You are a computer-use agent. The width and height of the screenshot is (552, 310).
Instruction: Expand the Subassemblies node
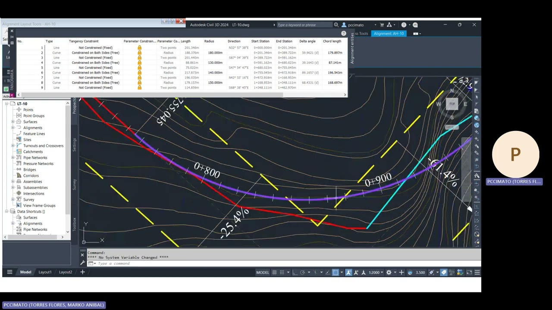click(x=13, y=188)
